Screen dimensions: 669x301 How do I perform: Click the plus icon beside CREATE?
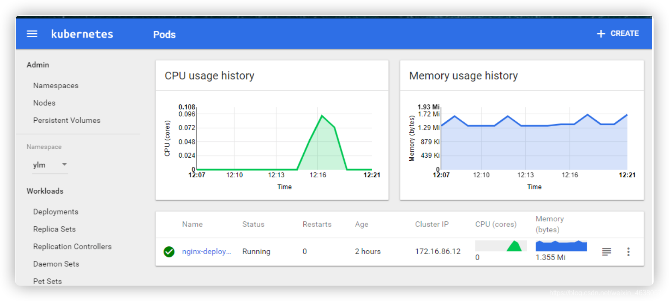pyautogui.click(x=601, y=34)
